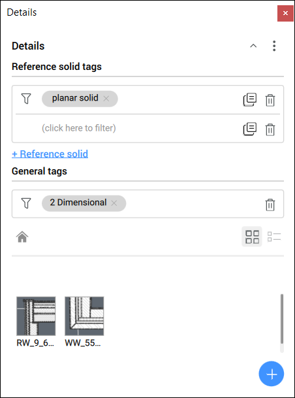
Task: Open the three-dot options menu
Action: (x=274, y=46)
